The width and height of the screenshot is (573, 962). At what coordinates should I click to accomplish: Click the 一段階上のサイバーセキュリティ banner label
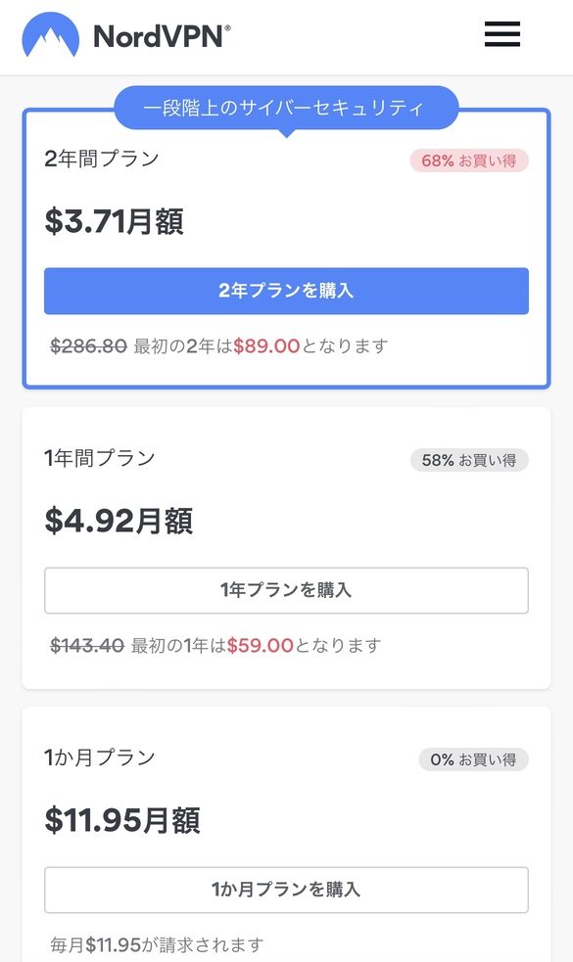(x=284, y=108)
